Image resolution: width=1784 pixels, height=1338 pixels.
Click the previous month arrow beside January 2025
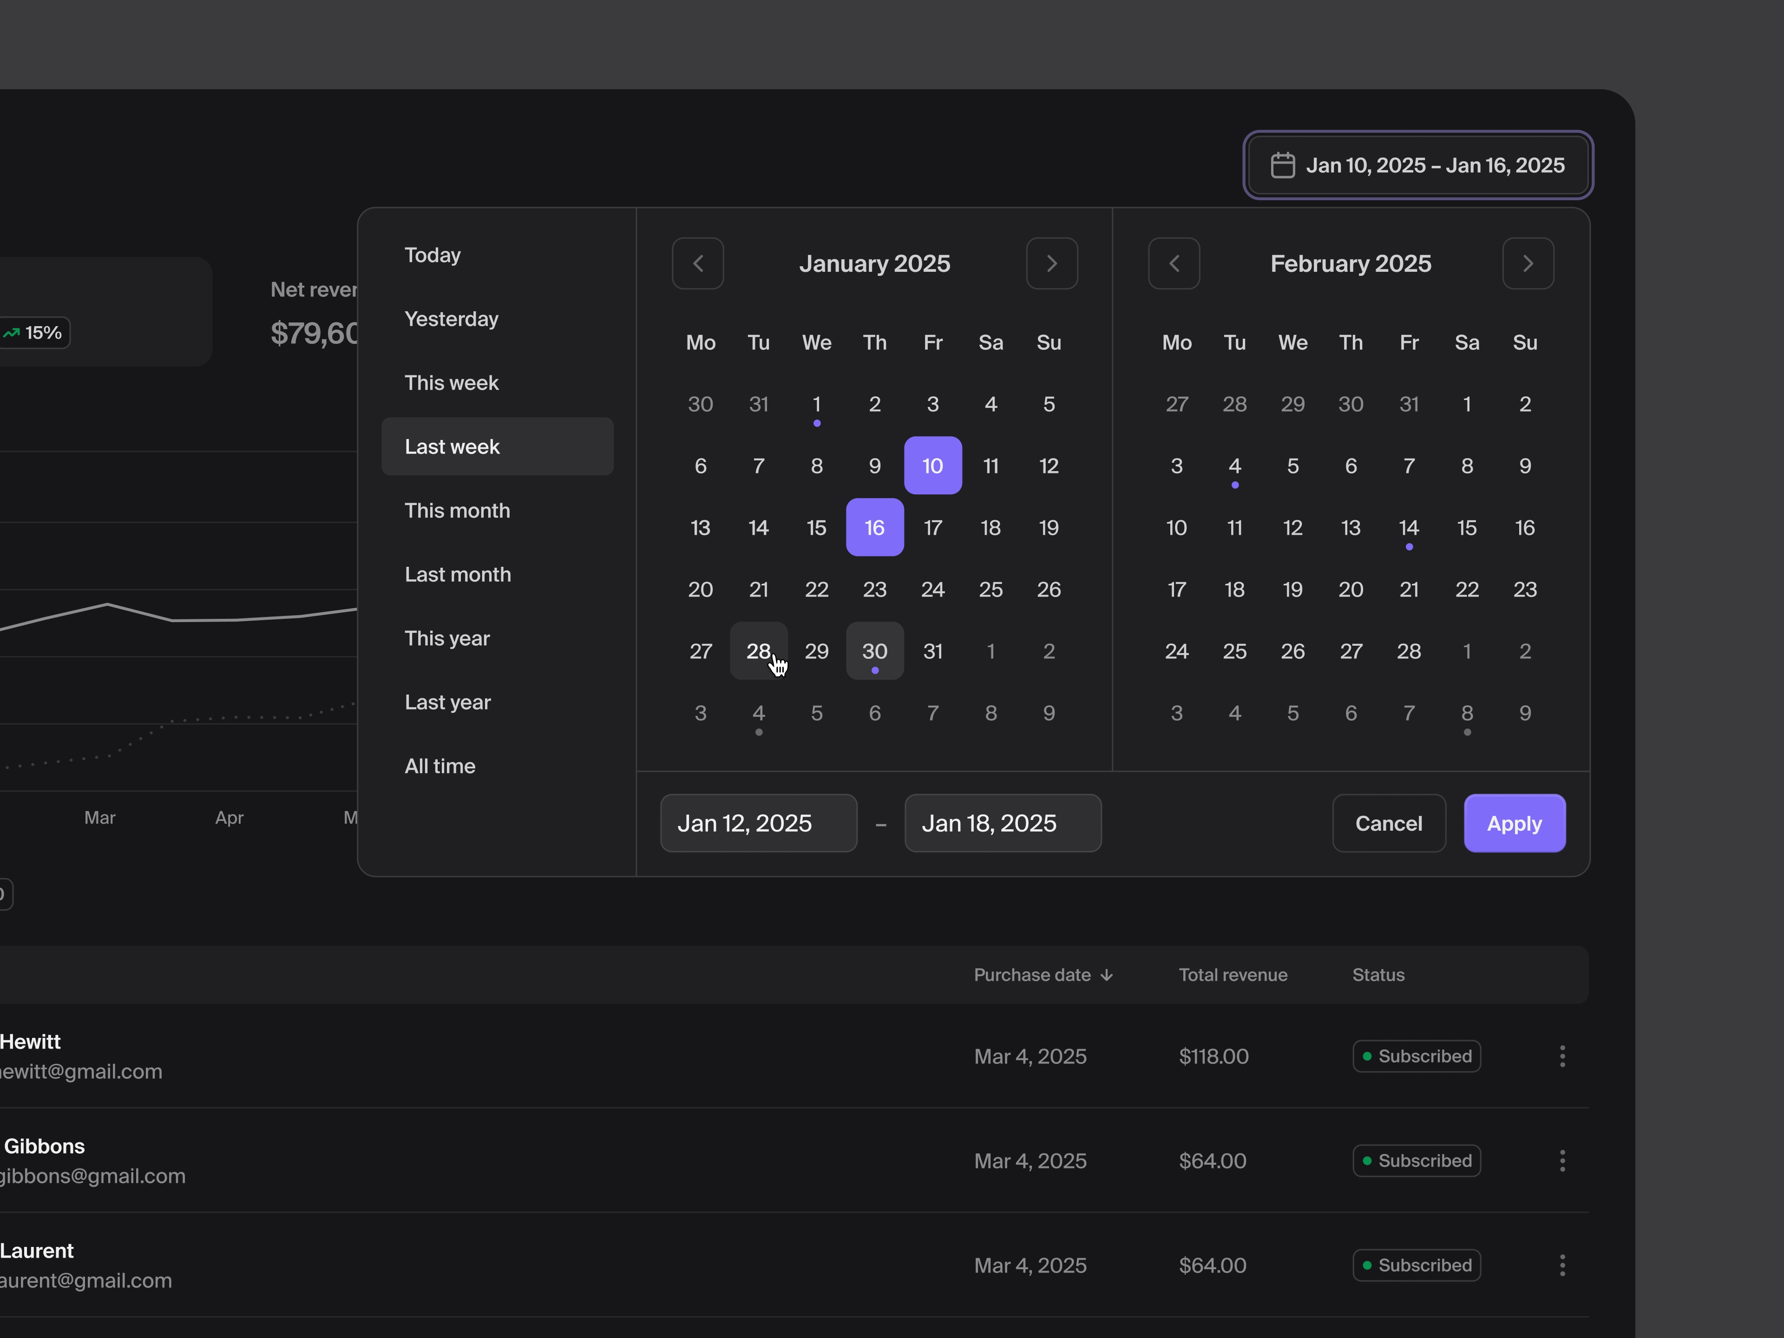[698, 263]
